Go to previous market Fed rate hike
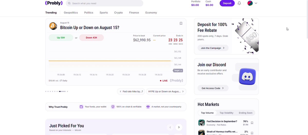The height and width of the screenshot is (135, 308). [131, 91]
